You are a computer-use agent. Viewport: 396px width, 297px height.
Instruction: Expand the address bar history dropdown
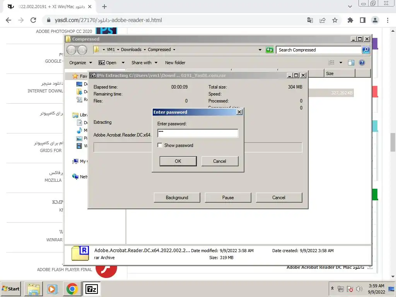tap(260, 50)
